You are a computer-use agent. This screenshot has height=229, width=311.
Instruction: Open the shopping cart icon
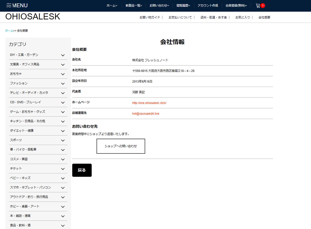[258, 5]
